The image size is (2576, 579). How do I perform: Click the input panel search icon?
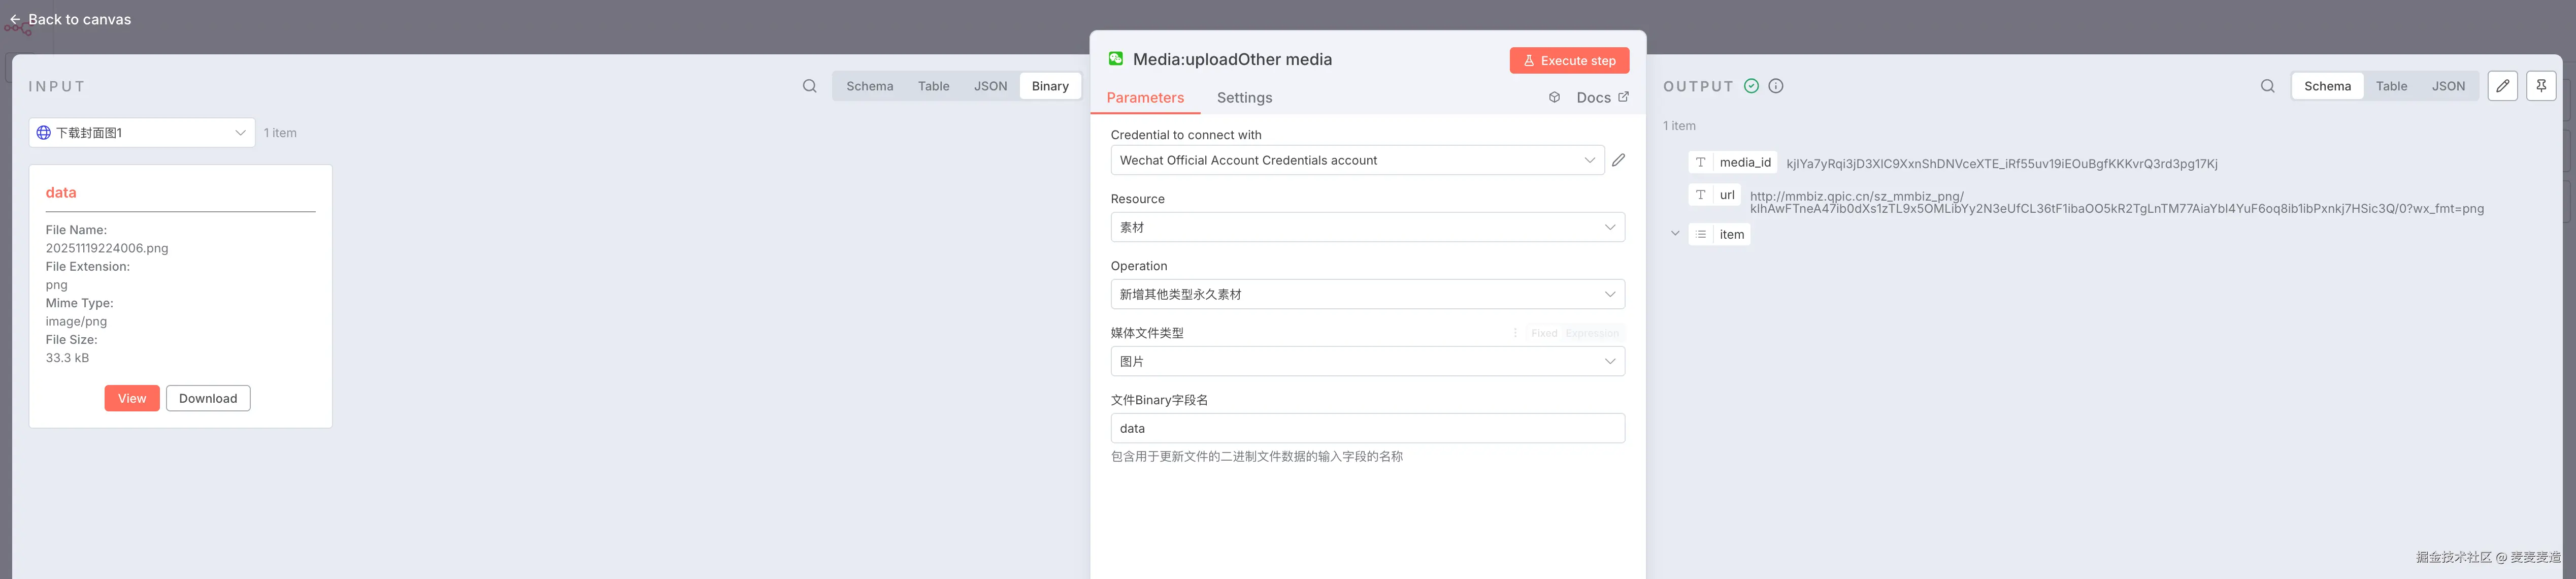tap(809, 86)
